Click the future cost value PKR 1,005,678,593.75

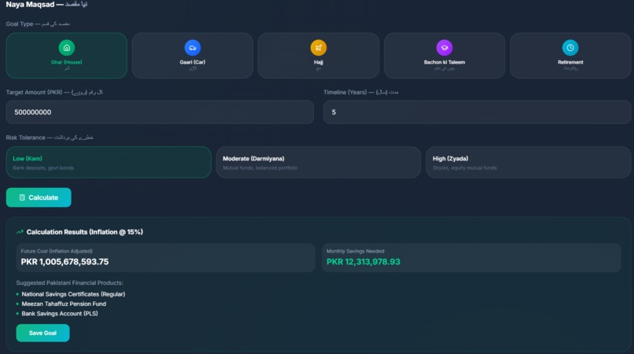[65, 262]
